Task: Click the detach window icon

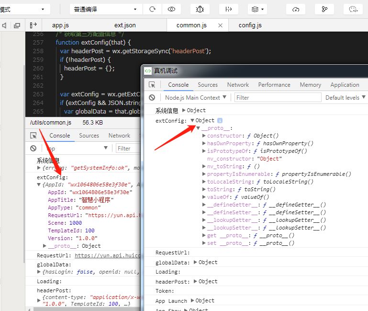Action: coord(17,25)
